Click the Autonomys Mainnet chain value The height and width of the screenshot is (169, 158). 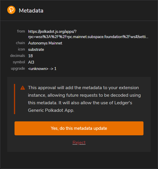pyautogui.click(x=45, y=43)
